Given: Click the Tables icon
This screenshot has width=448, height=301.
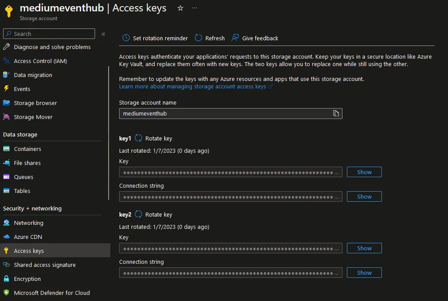Looking at the screenshot, I should pyautogui.click(x=6, y=191).
